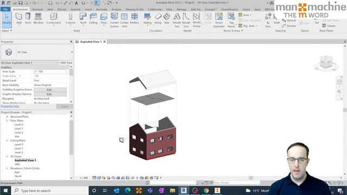Collapse the Ceiling Plans tree node
The image size is (347, 195).
coord(7,141)
